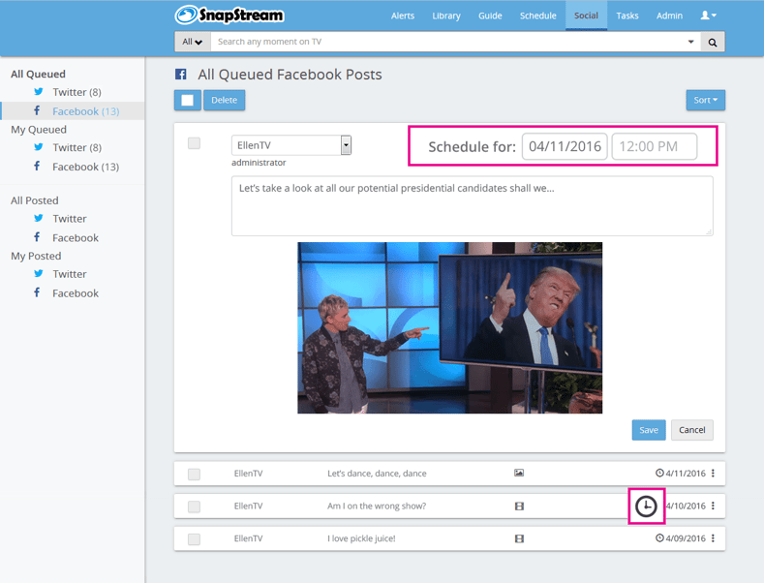Click image icon on dance post row
This screenshot has width=764, height=583.
point(519,474)
